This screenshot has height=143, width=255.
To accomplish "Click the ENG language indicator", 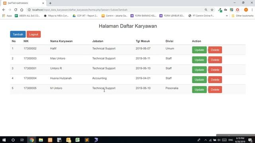I will point(231,140).
